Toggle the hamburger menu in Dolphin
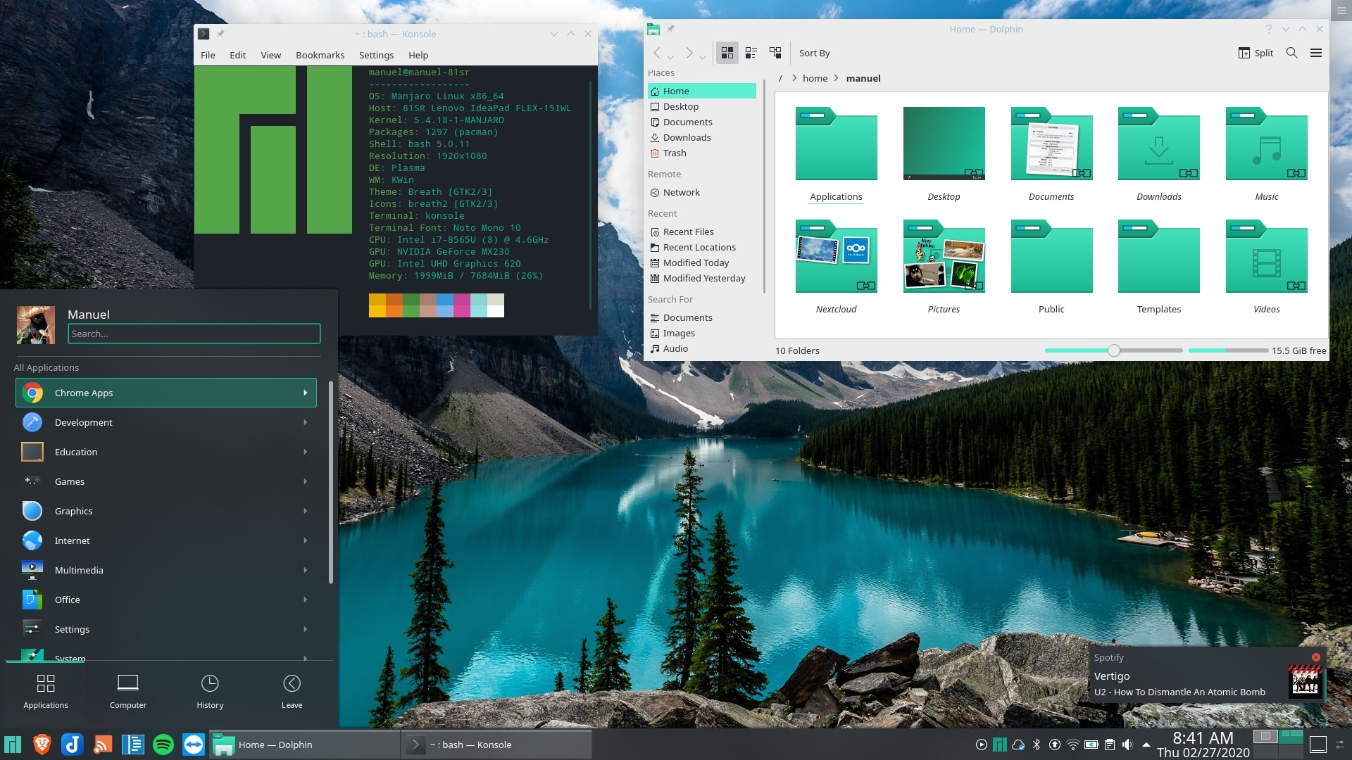Viewport: 1352px width, 760px height. (1316, 53)
